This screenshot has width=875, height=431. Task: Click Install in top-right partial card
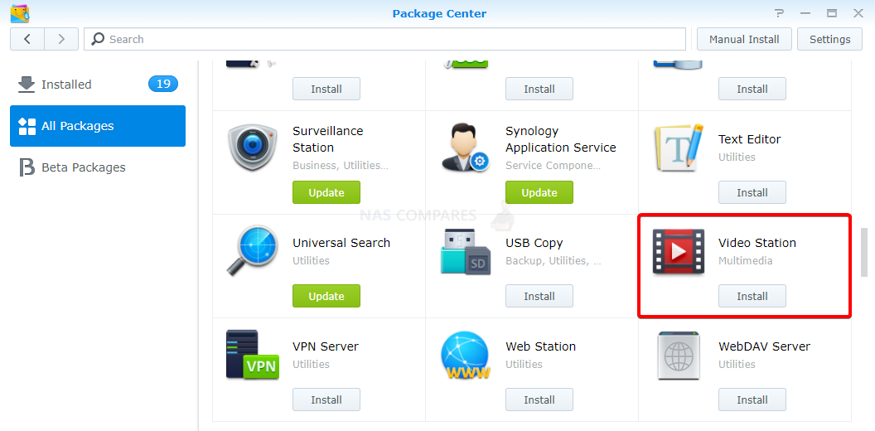(x=752, y=89)
